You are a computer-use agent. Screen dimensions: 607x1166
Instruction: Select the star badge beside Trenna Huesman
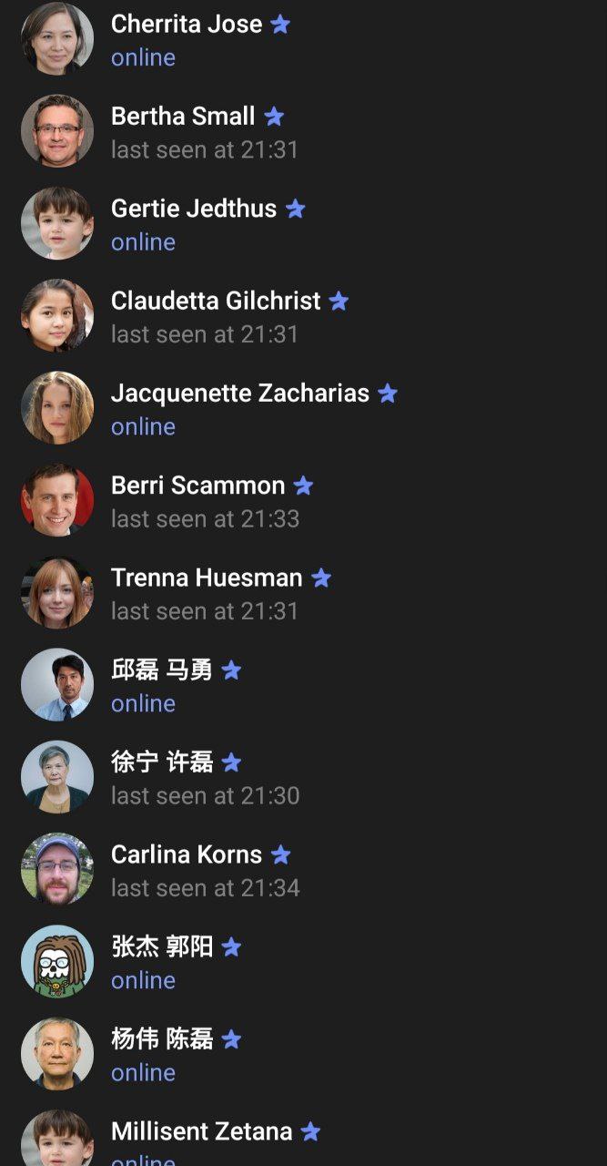click(x=321, y=578)
